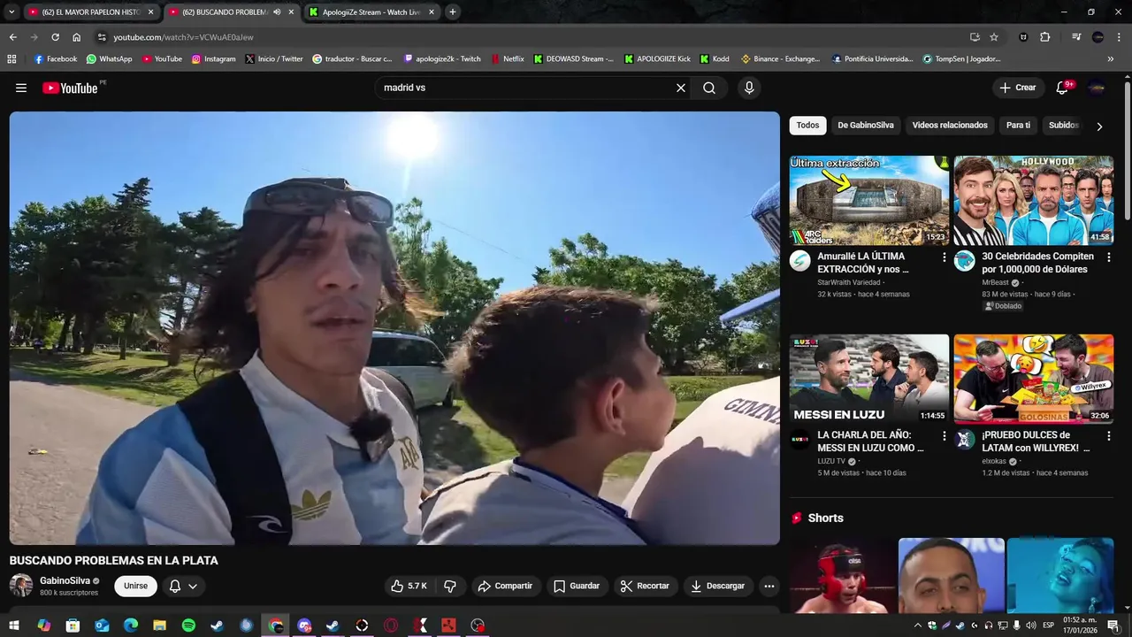Open the YouTube hamburger guide menu
The width and height of the screenshot is (1132, 637).
point(21,88)
